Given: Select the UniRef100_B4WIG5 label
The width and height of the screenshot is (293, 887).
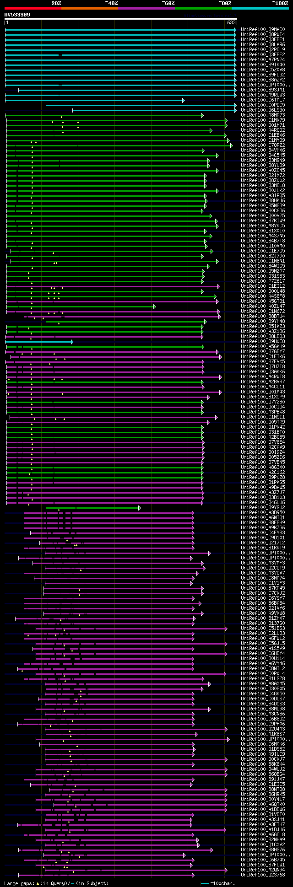Looking at the screenshot, I should coord(263,266).
